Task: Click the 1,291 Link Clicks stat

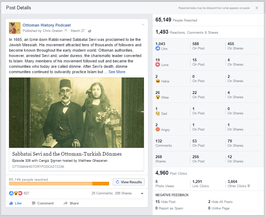Action: click(201, 184)
